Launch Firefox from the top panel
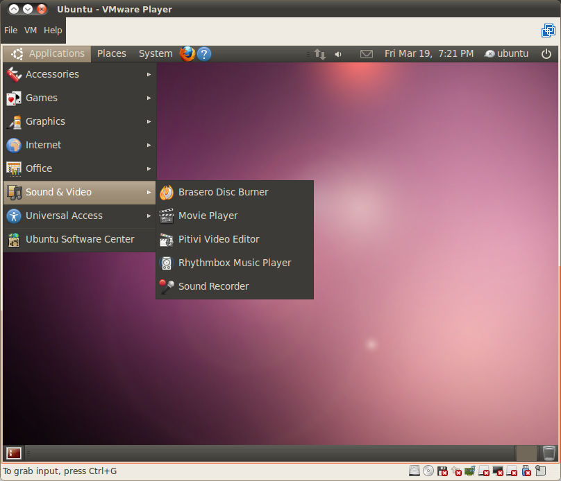Viewport: 561px width, 481px height. (x=187, y=53)
